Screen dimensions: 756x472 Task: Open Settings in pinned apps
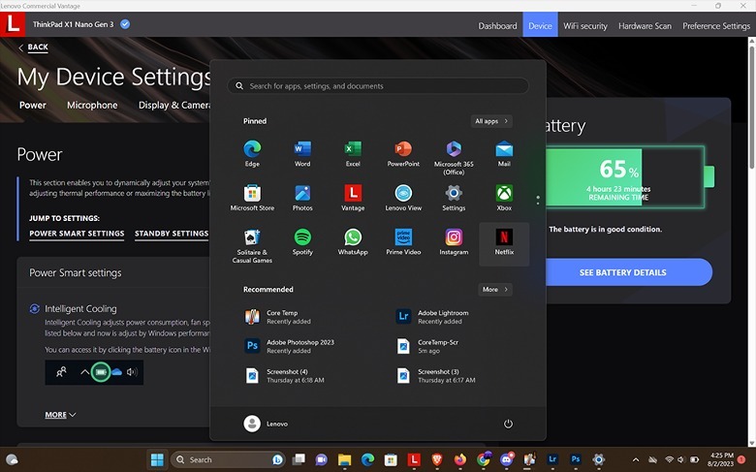tap(454, 198)
